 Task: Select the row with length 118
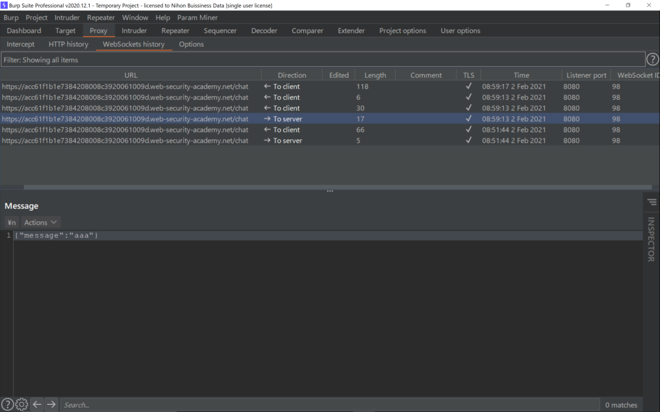click(330, 86)
